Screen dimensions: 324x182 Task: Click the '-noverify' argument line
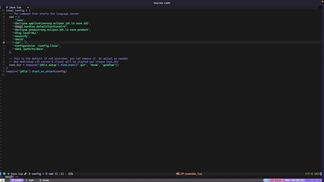21,36
